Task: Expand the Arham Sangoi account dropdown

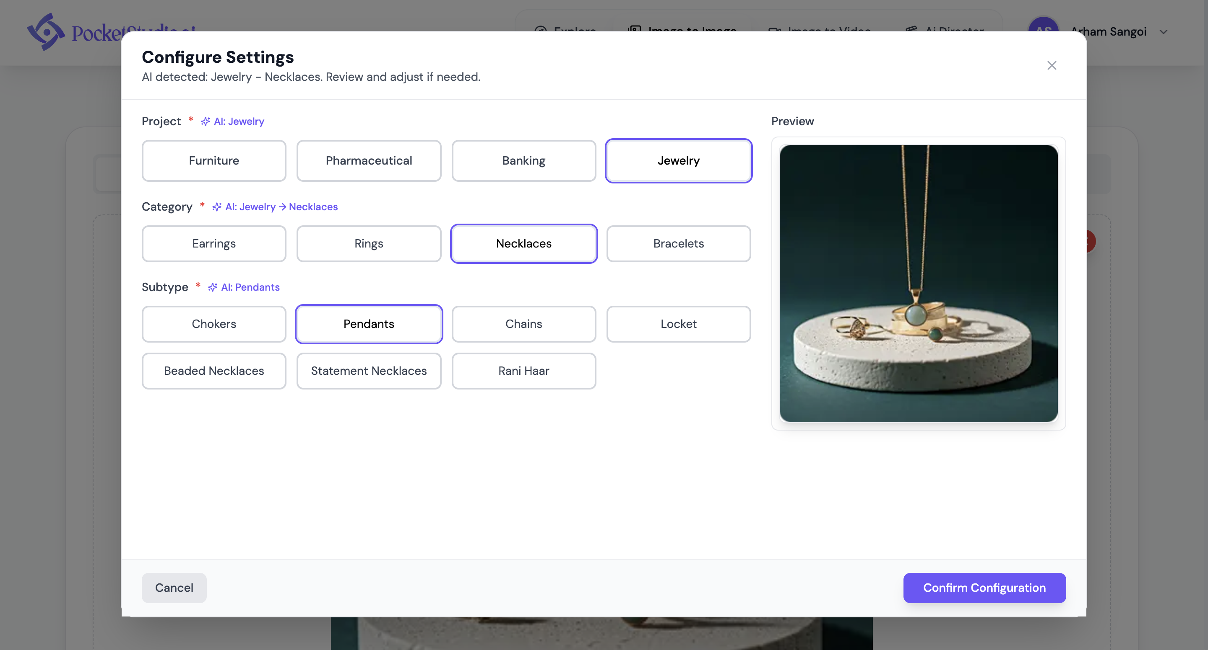Action: (1165, 31)
